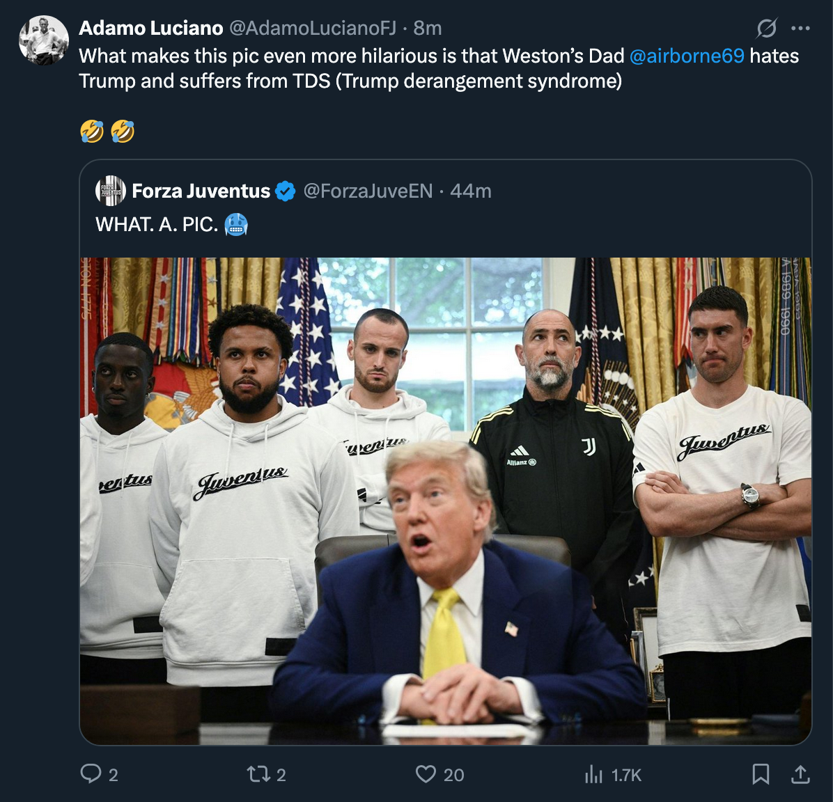Click the Grok slash-circle icon
The height and width of the screenshot is (802, 833).
click(x=767, y=28)
